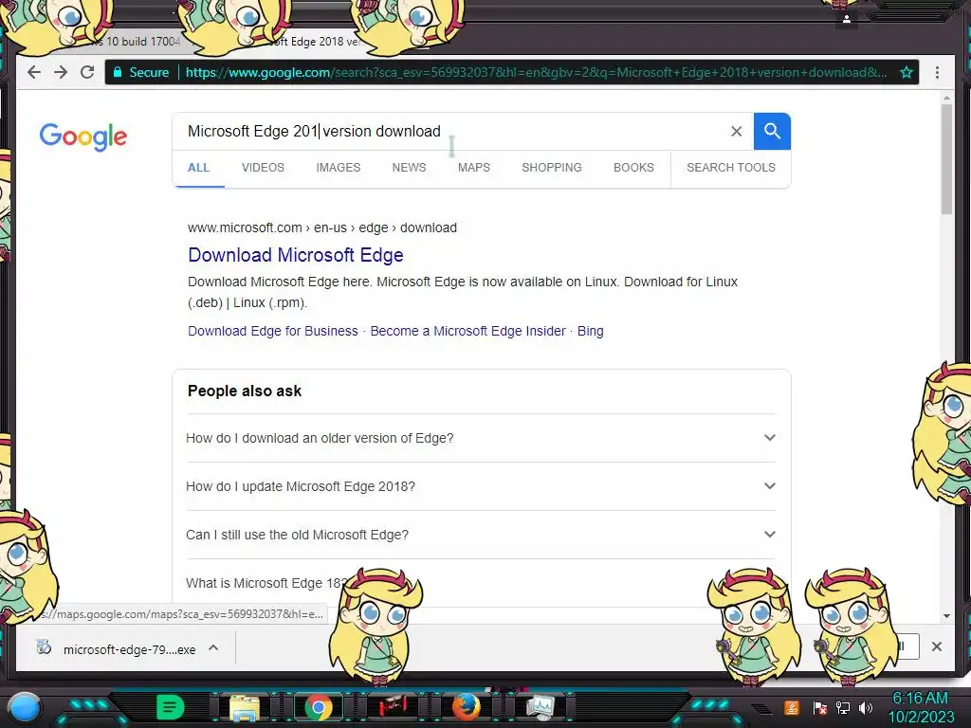The height and width of the screenshot is (728, 971).
Task: Select the address bar URL
Action: pos(536,72)
